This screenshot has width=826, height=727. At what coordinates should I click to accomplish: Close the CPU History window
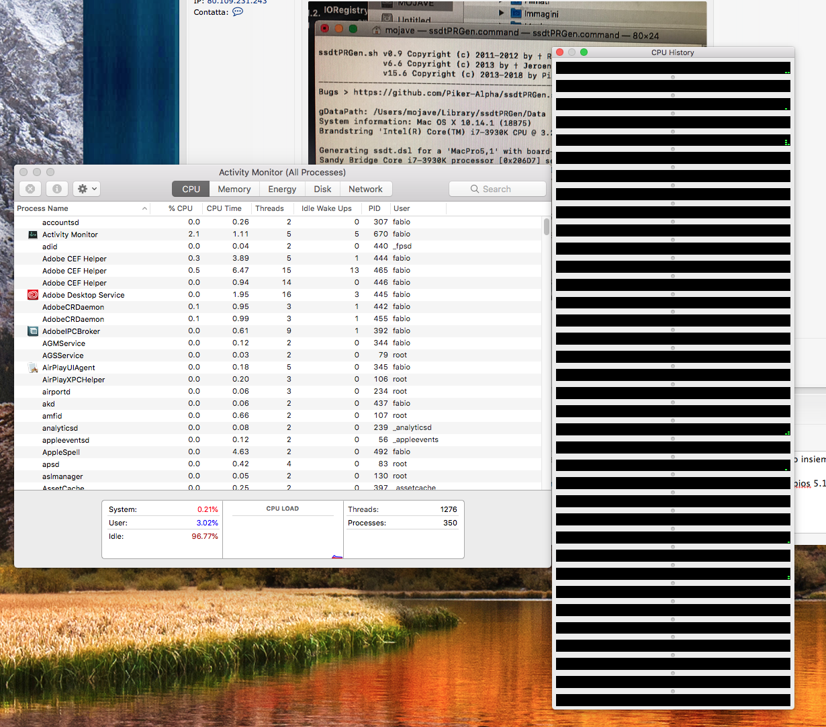(560, 52)
